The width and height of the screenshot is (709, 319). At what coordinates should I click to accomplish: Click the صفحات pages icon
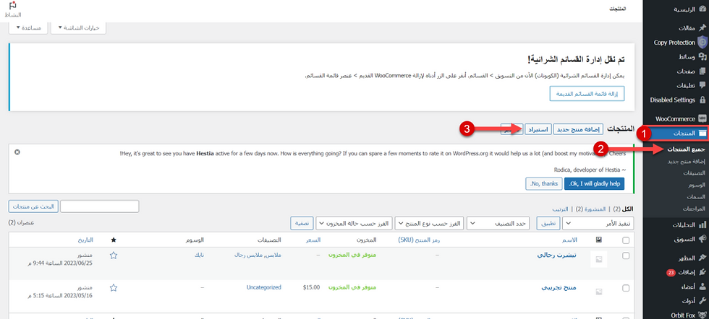coord(702,71)
